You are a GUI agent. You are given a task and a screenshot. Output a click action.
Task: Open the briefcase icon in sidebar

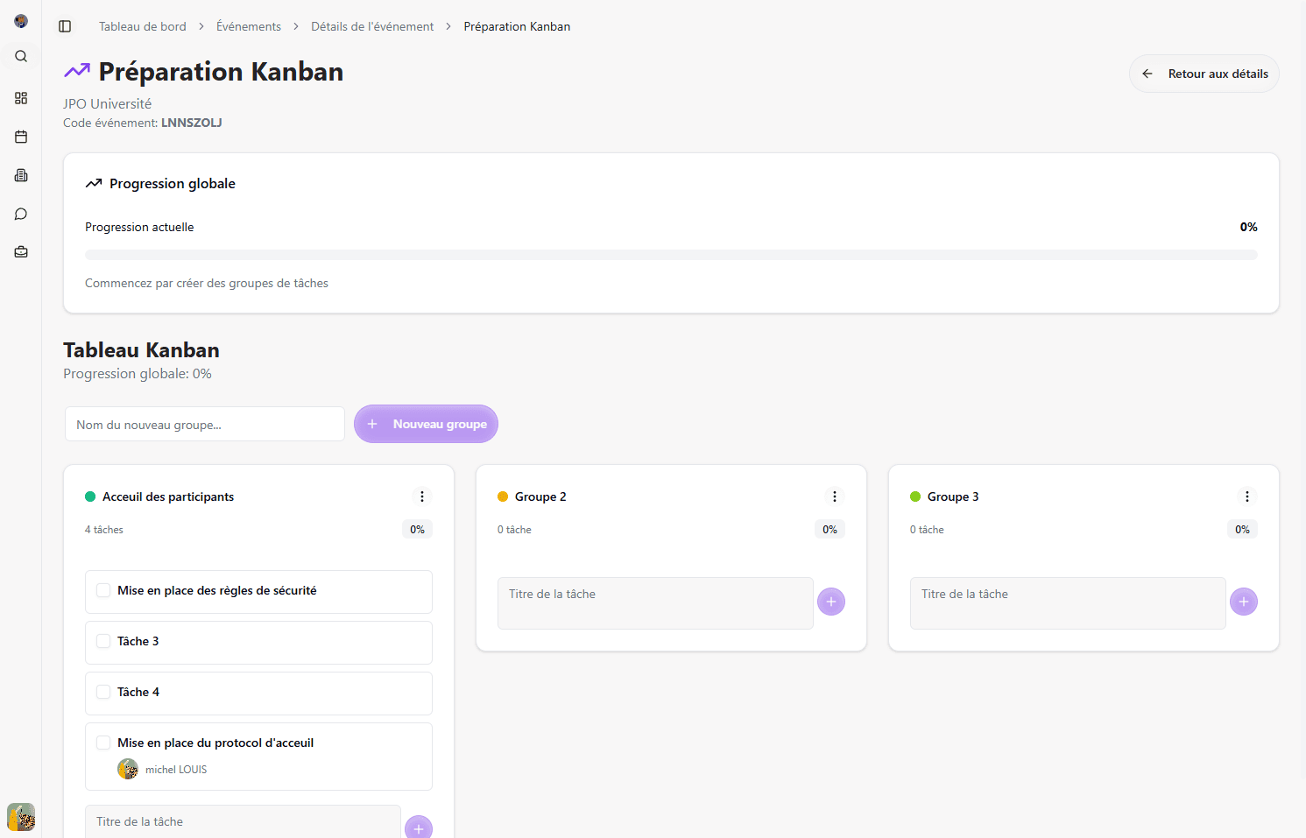click(21, 252)
